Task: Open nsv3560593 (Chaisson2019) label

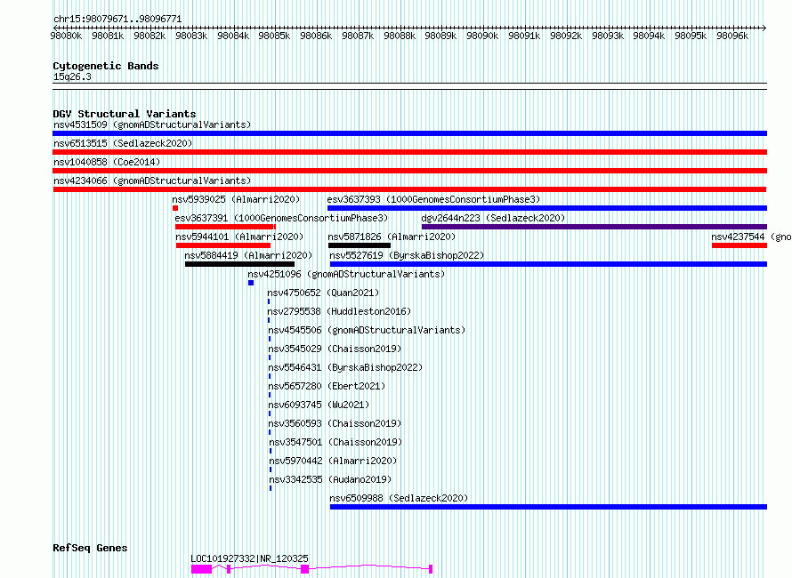Action: tap(335, 423)
